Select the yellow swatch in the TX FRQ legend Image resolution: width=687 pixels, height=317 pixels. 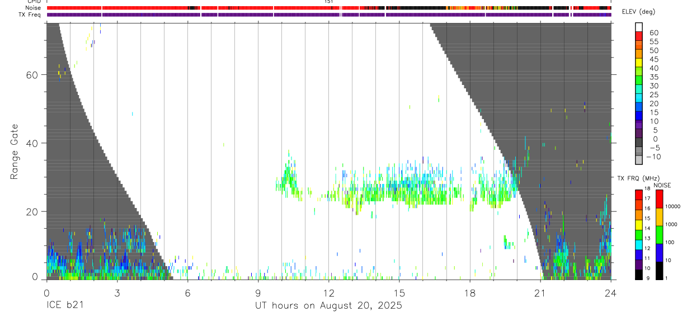coord(639,225)
